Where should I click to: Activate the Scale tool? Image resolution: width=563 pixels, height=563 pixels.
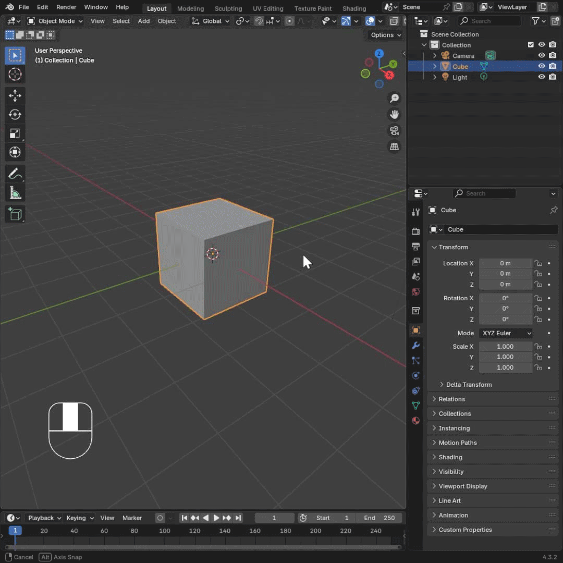point(15,133)
